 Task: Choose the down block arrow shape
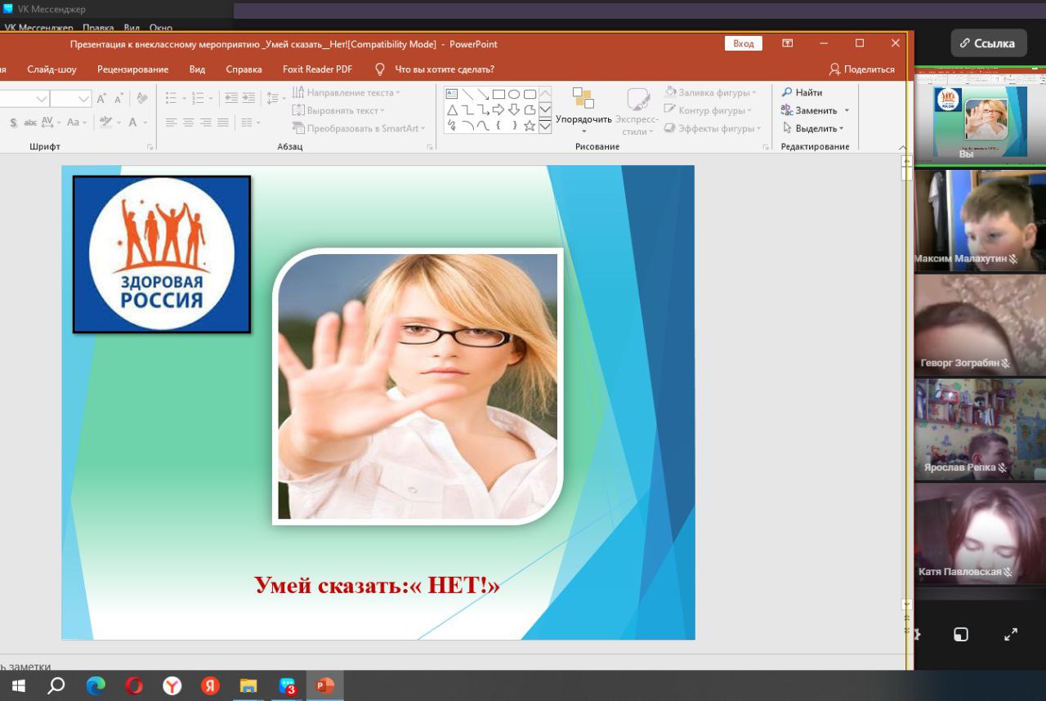[514, 109]
